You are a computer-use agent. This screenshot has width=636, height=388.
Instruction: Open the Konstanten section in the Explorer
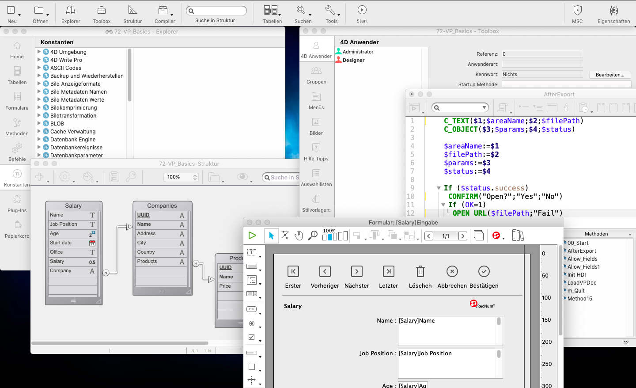pyautogui.click(x=17, y=178)
